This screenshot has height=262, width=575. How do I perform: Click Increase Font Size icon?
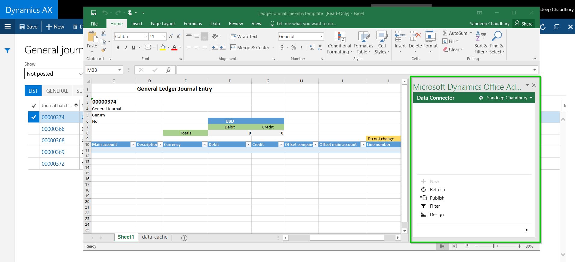click(171, 36)
